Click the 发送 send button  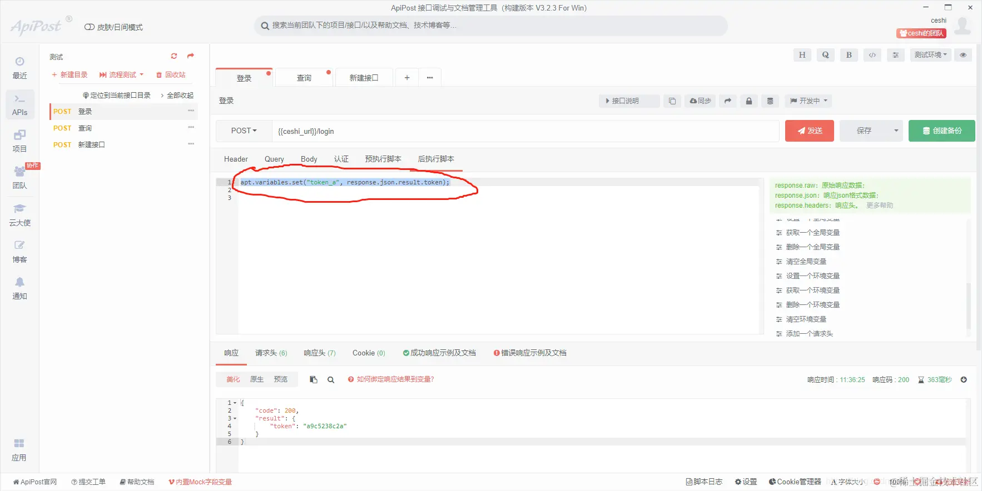[x=810, y=131]
